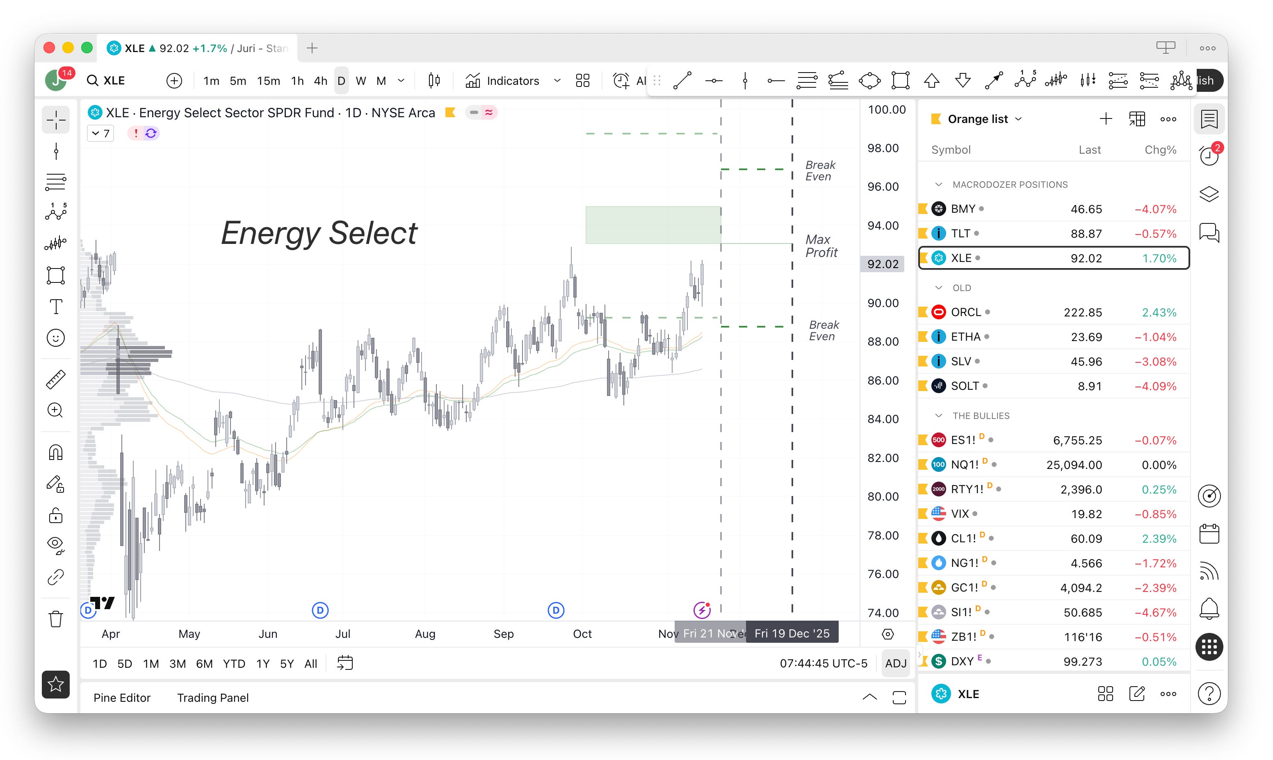Open the emoji icons tool
This screenshot has width=1273, height=760.
56,338
